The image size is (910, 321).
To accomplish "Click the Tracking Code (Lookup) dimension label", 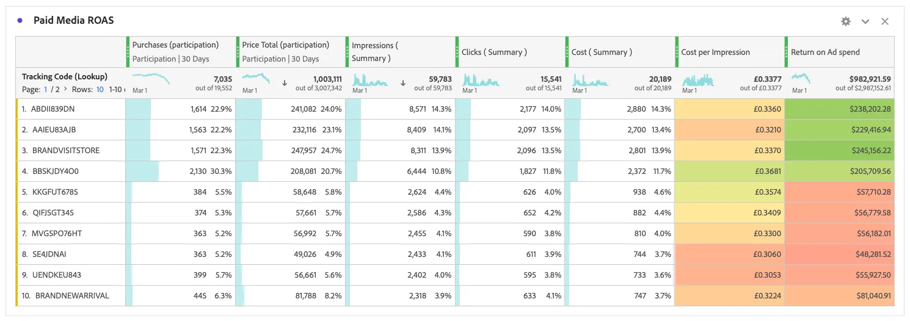I will pyautogui.click(x=65, y=76).
